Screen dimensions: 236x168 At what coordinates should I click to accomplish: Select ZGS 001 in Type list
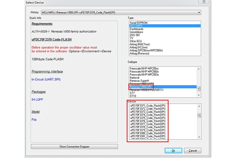pyautogui.click(x=165, y=35)
